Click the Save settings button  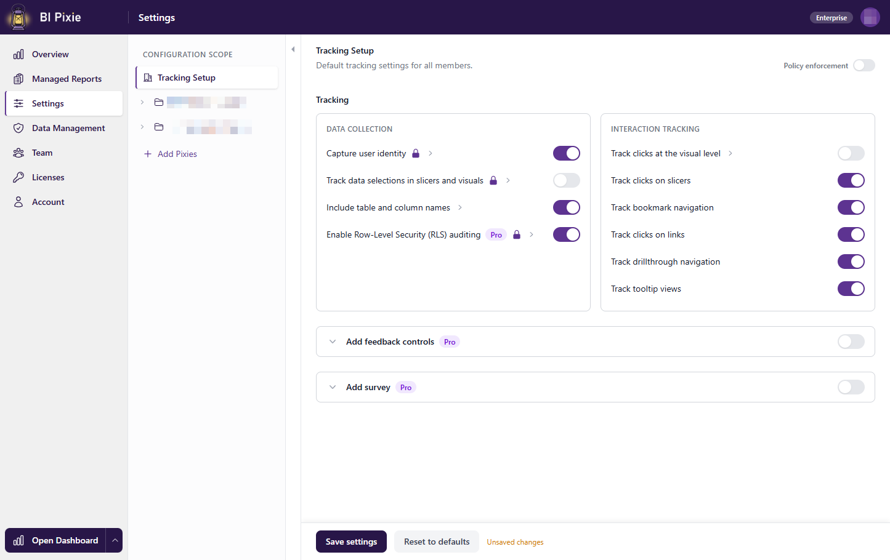pos(351,542)
